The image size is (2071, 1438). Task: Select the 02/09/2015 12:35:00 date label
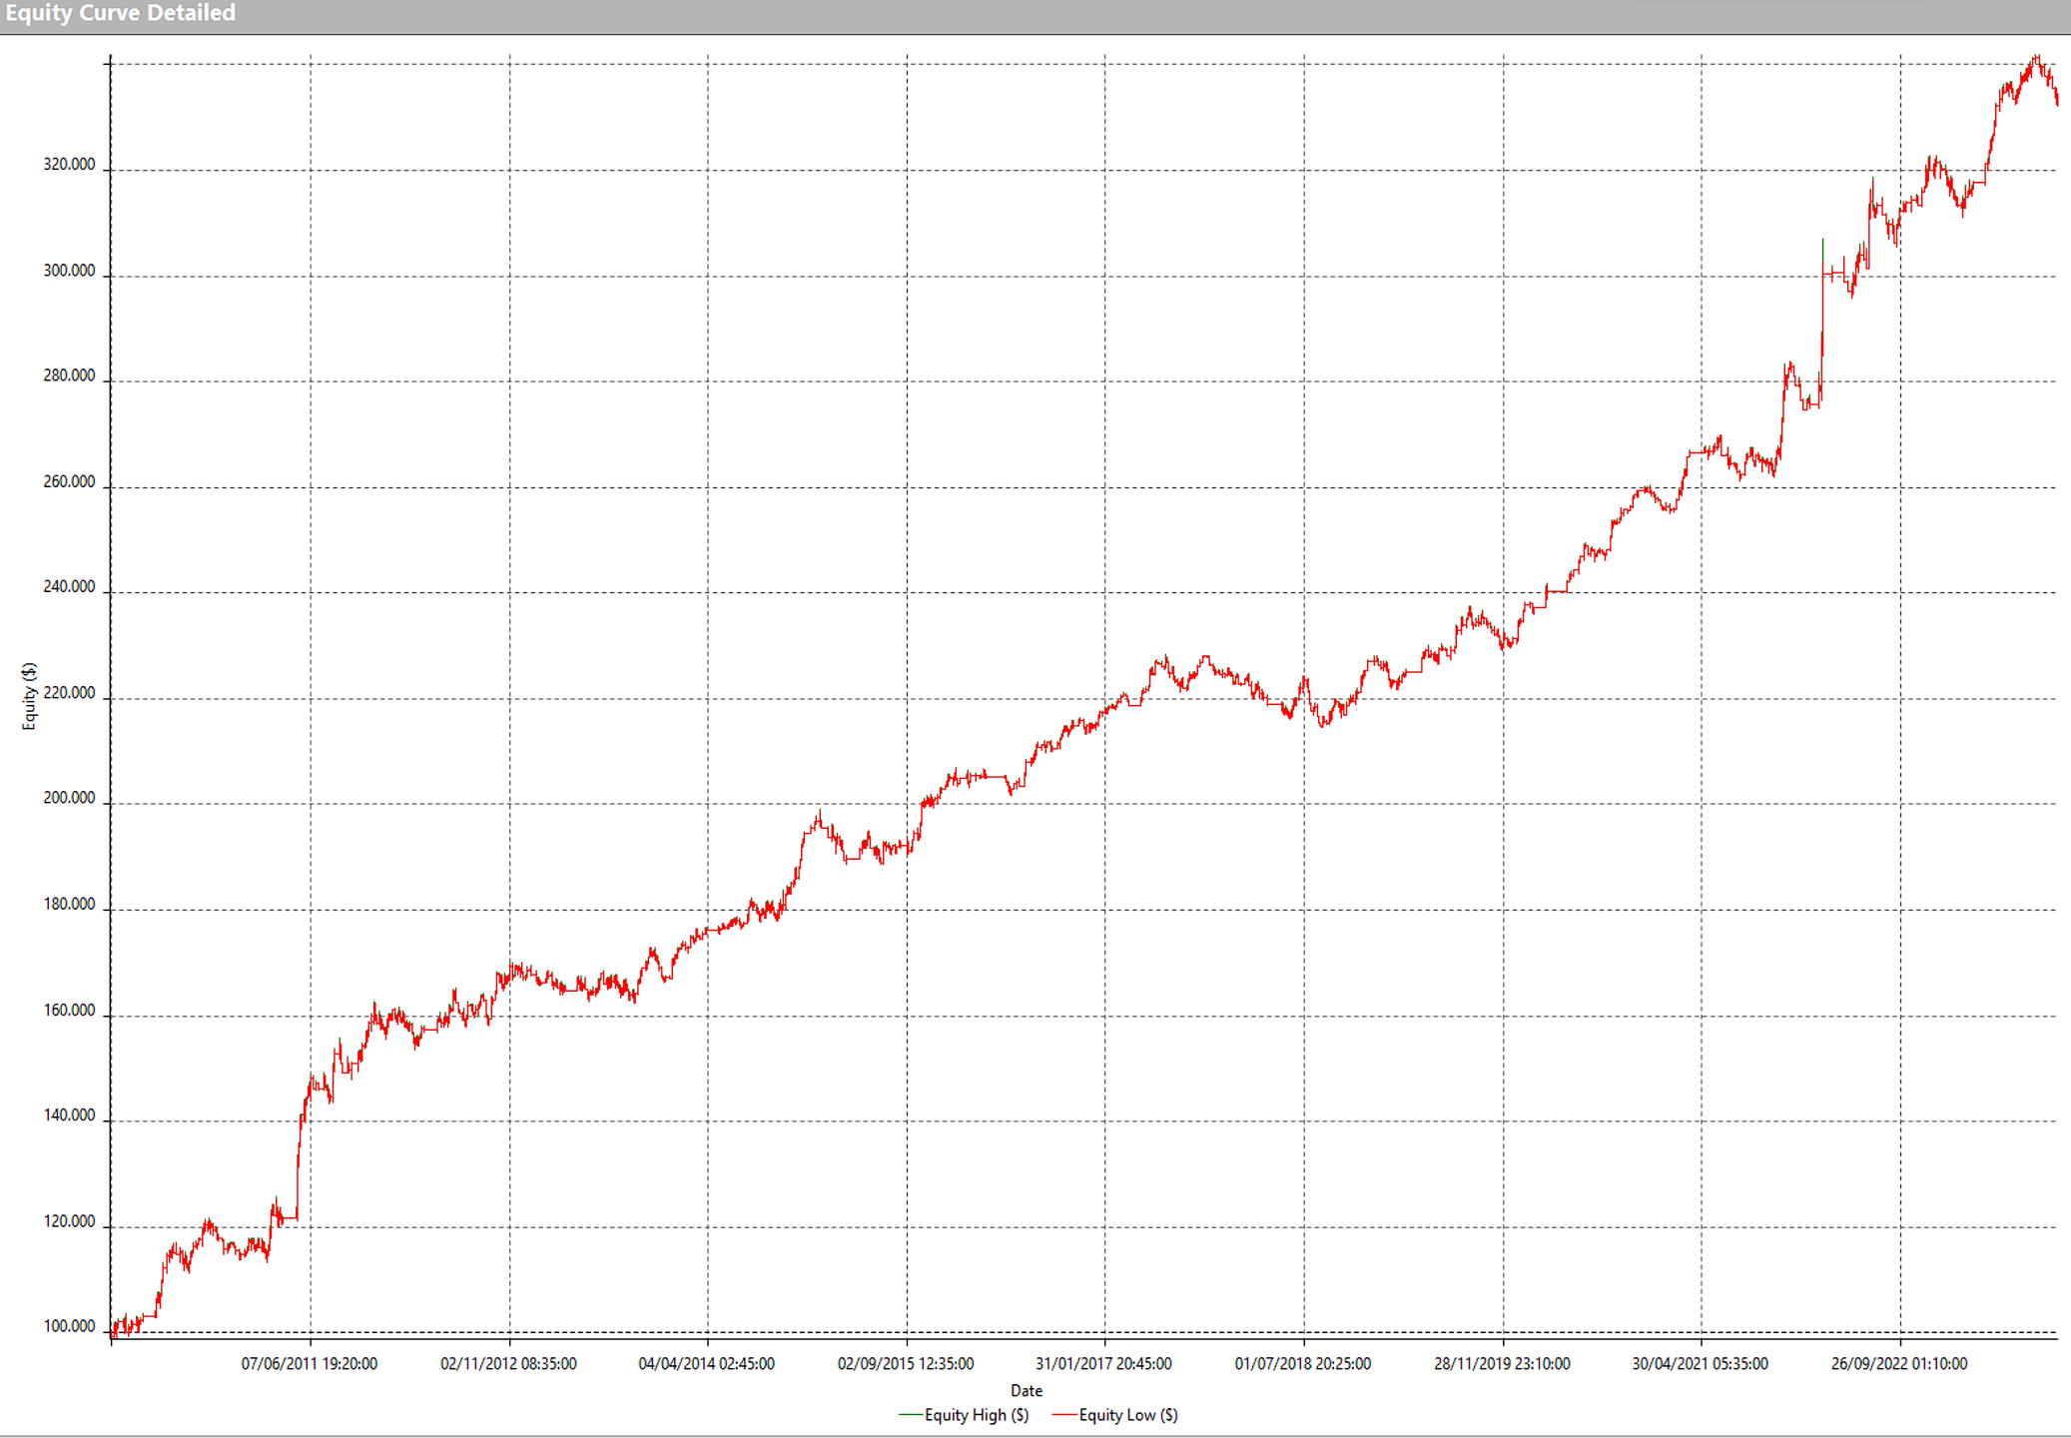click(905, 1364)
